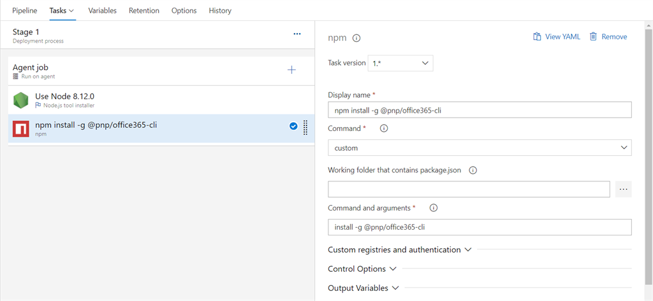Open info icon next to npm title
The image size is (653, 301).
(x=356, y=38)
